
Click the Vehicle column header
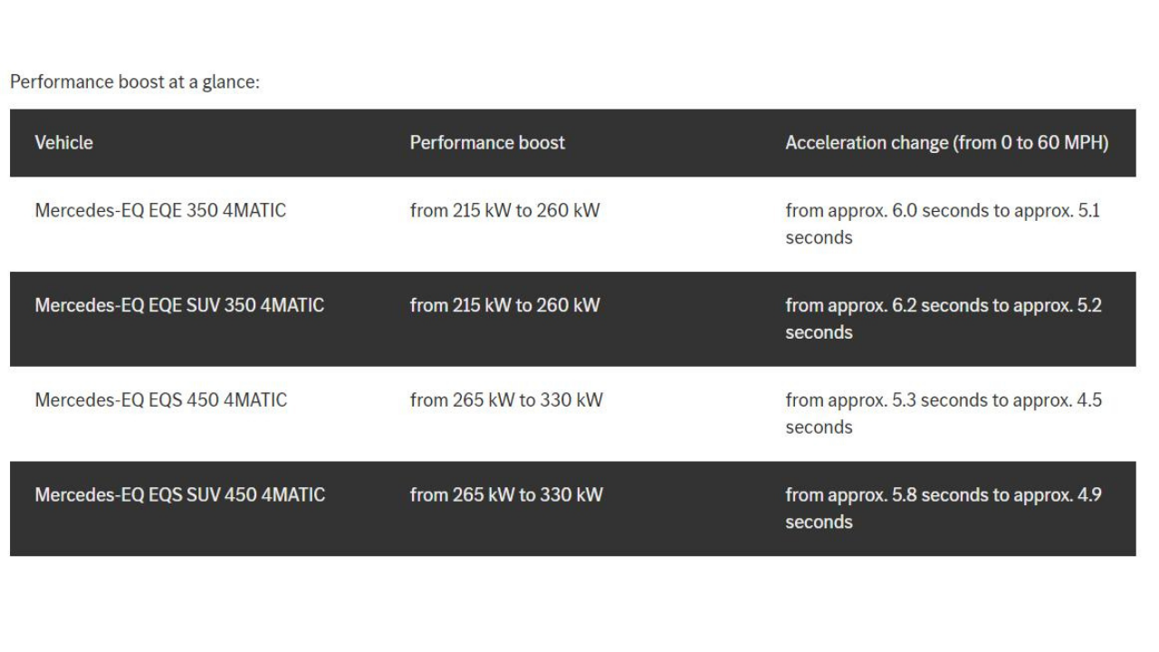pos(63,143)
